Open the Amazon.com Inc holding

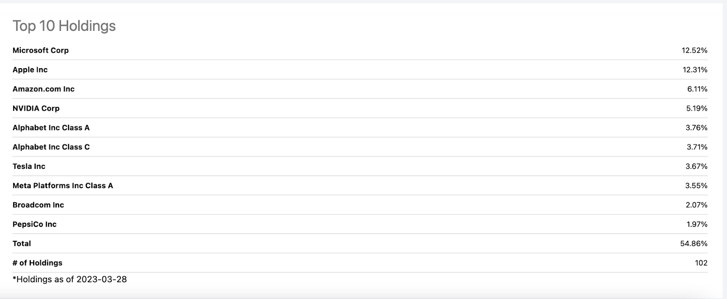43,89
